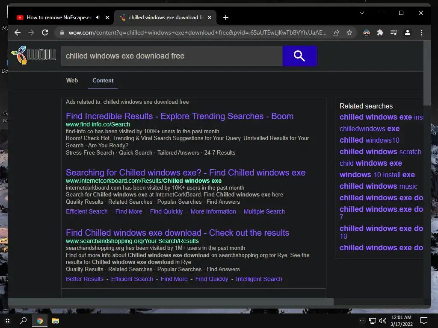Open Windows taskbar search
Screen dimensions: 438x328
coord(23,321)
